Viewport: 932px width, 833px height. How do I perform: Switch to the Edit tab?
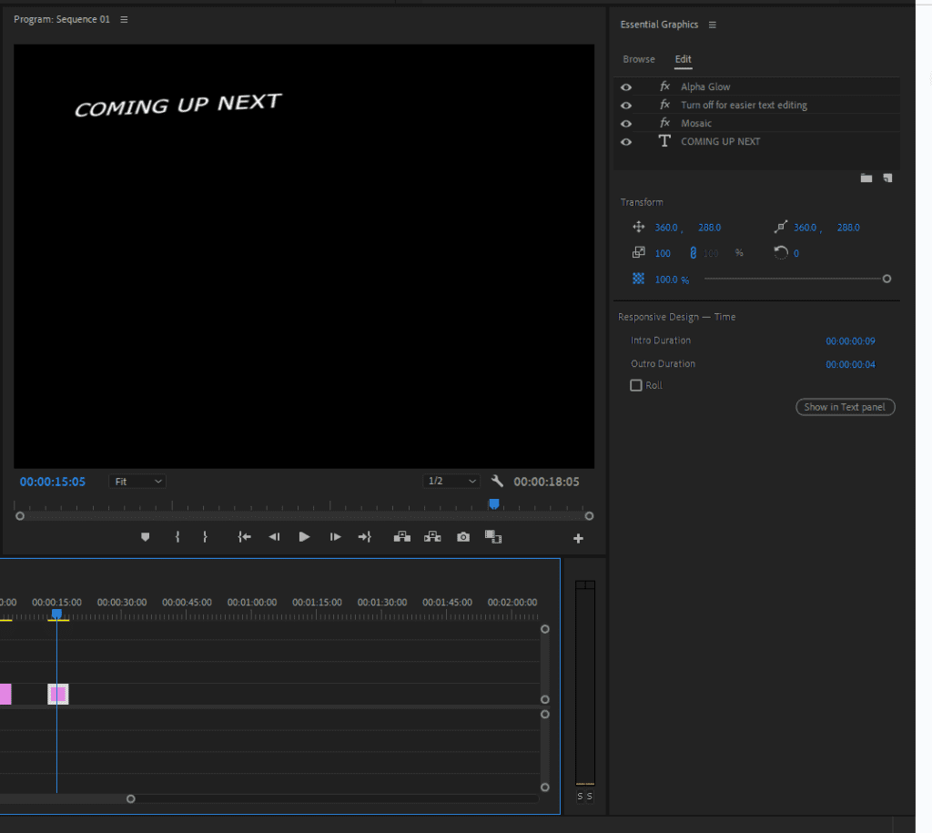683,59
